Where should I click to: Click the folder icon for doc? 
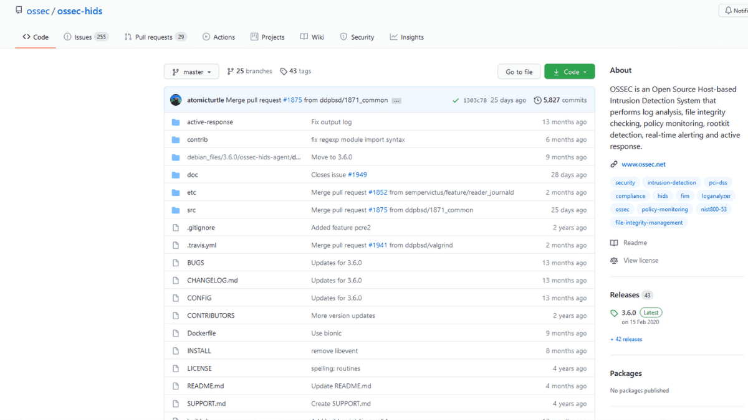pyautogui.click(x=176, y=175)
